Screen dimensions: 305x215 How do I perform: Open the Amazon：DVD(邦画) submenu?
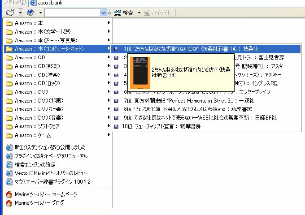[58, 100]
